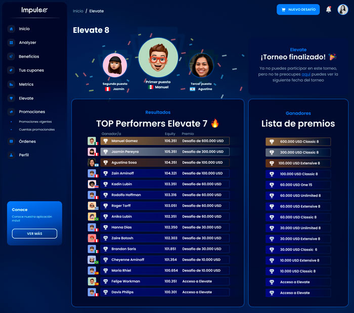Click the VER MÁS button
This screenshot has width=354, height=313.
[34, 233]
